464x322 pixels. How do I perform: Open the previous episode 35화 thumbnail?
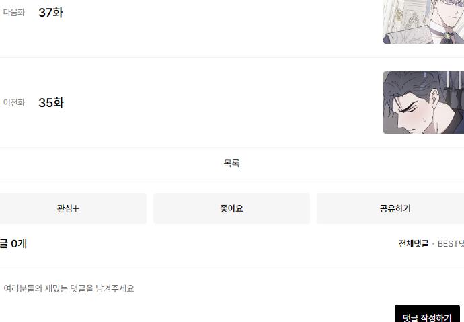point(424,102)
